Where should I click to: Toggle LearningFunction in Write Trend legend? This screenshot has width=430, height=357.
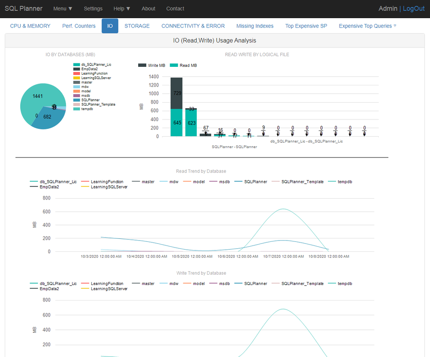pyautogui.click(x=102, y=283)
